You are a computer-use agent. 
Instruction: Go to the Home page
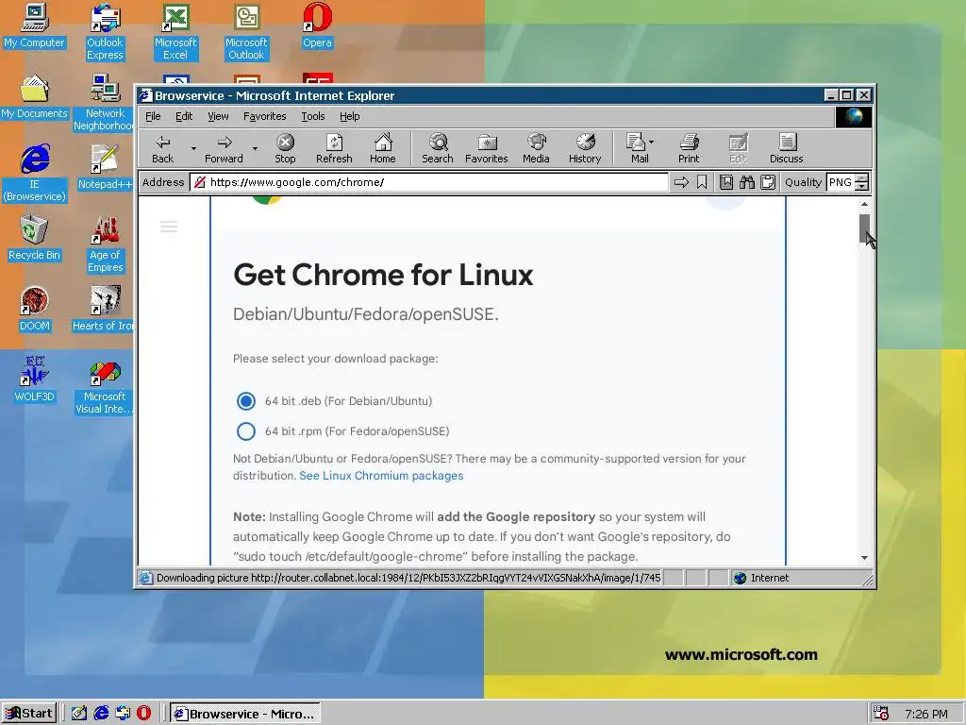pos(383,148)
